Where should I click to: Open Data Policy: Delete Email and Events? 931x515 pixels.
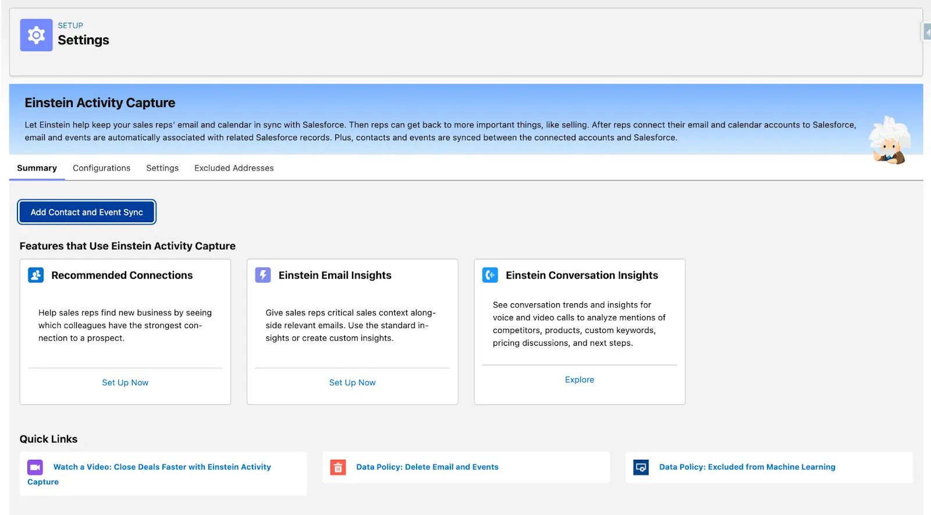pos(427,467)
